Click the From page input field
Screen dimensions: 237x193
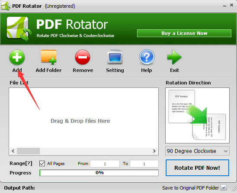tap(105, 164)
